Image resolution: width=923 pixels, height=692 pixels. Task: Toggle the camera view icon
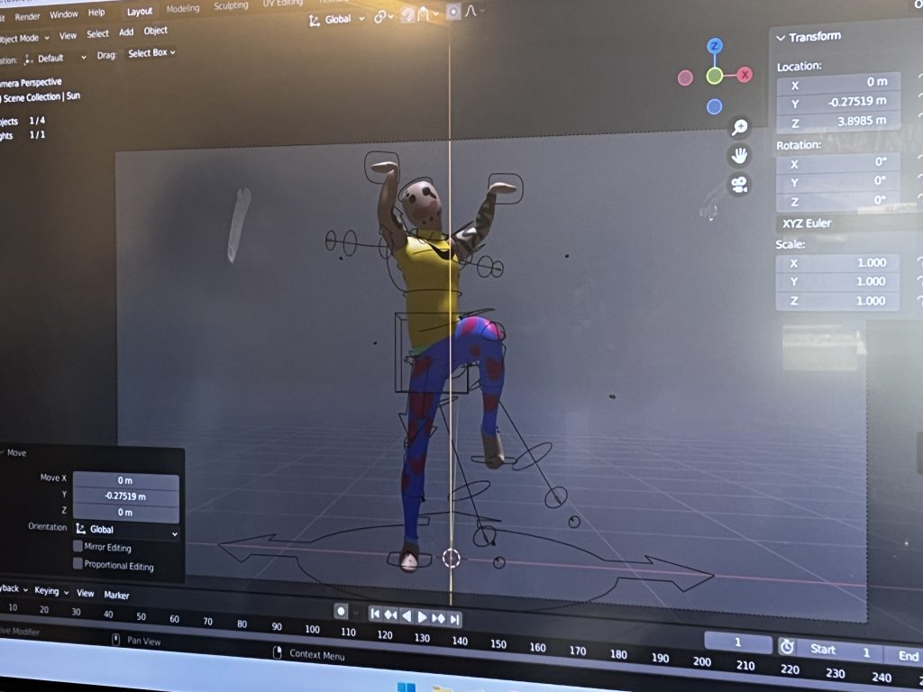click(x=739, y=185)
